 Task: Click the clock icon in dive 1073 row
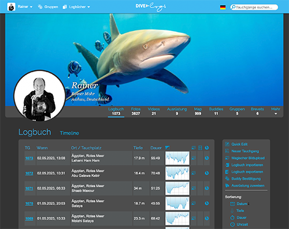(x=207, y=158)
